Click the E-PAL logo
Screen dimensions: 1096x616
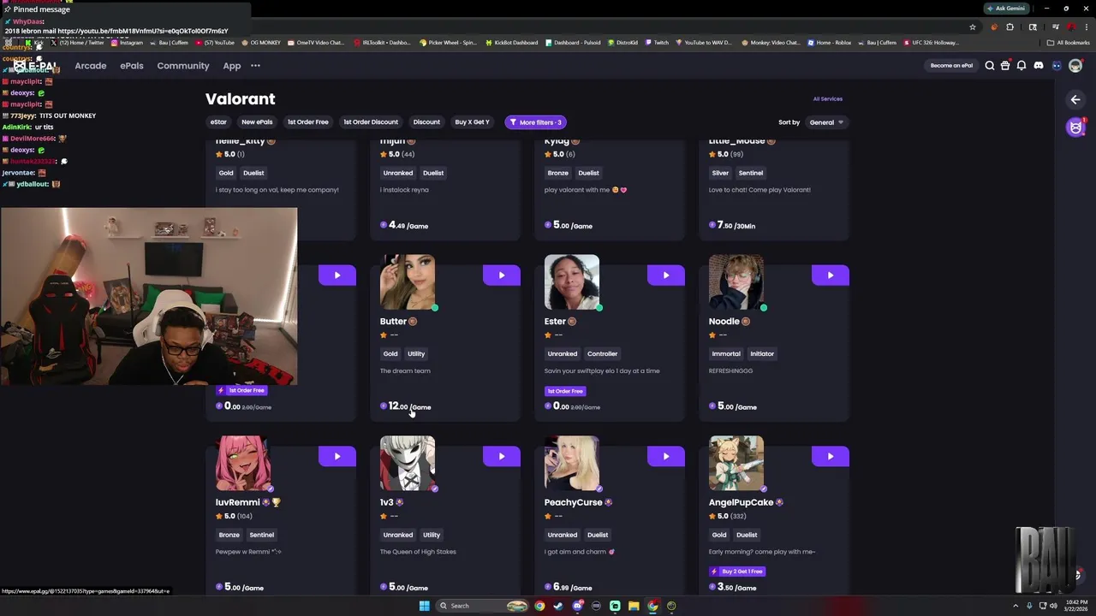coord(36,66)
